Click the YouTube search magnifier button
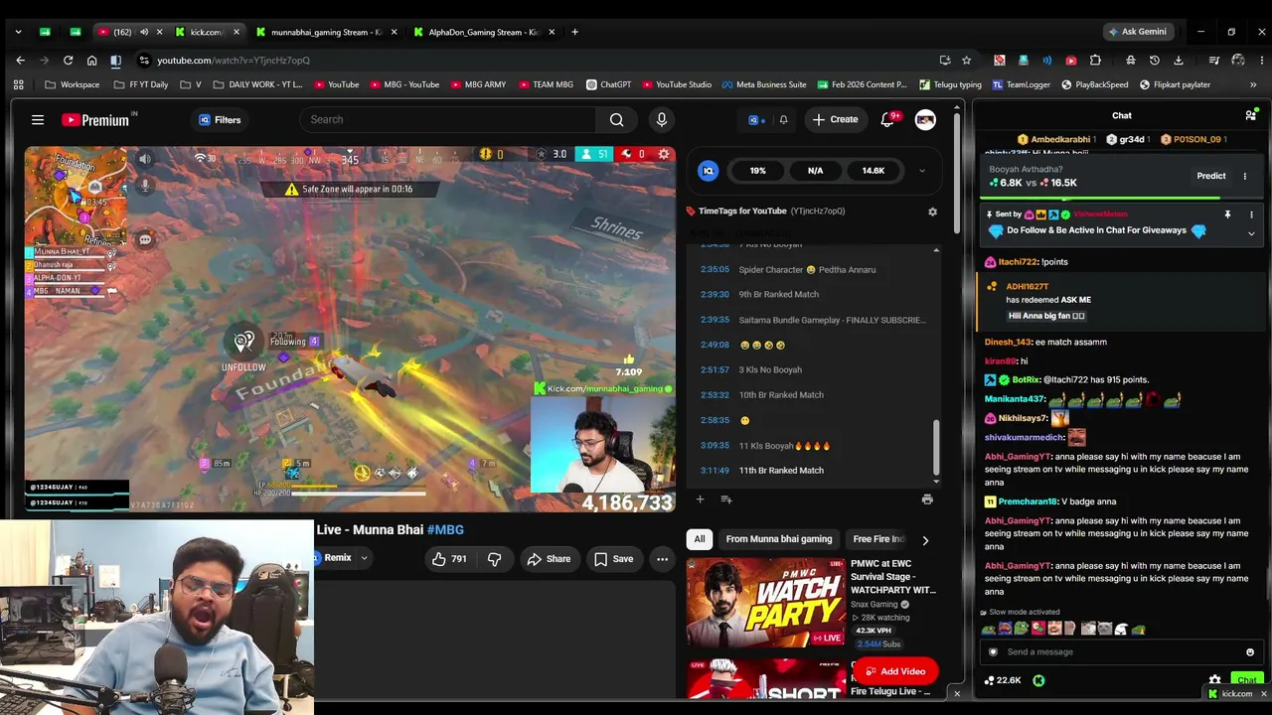Screen dimensions: 1272x715 coord(617,120)
